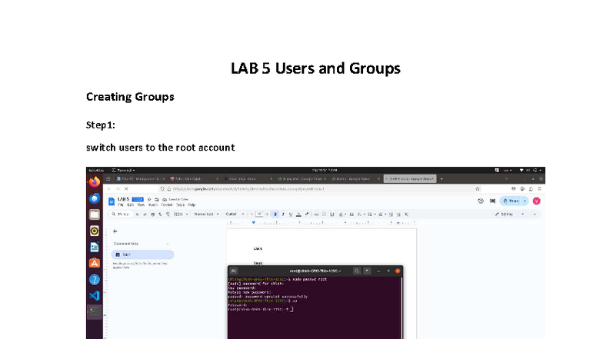The image size is (603, 339).
Task: List all Firefox tabs with the chevron
Action: (x=506, y=178)
